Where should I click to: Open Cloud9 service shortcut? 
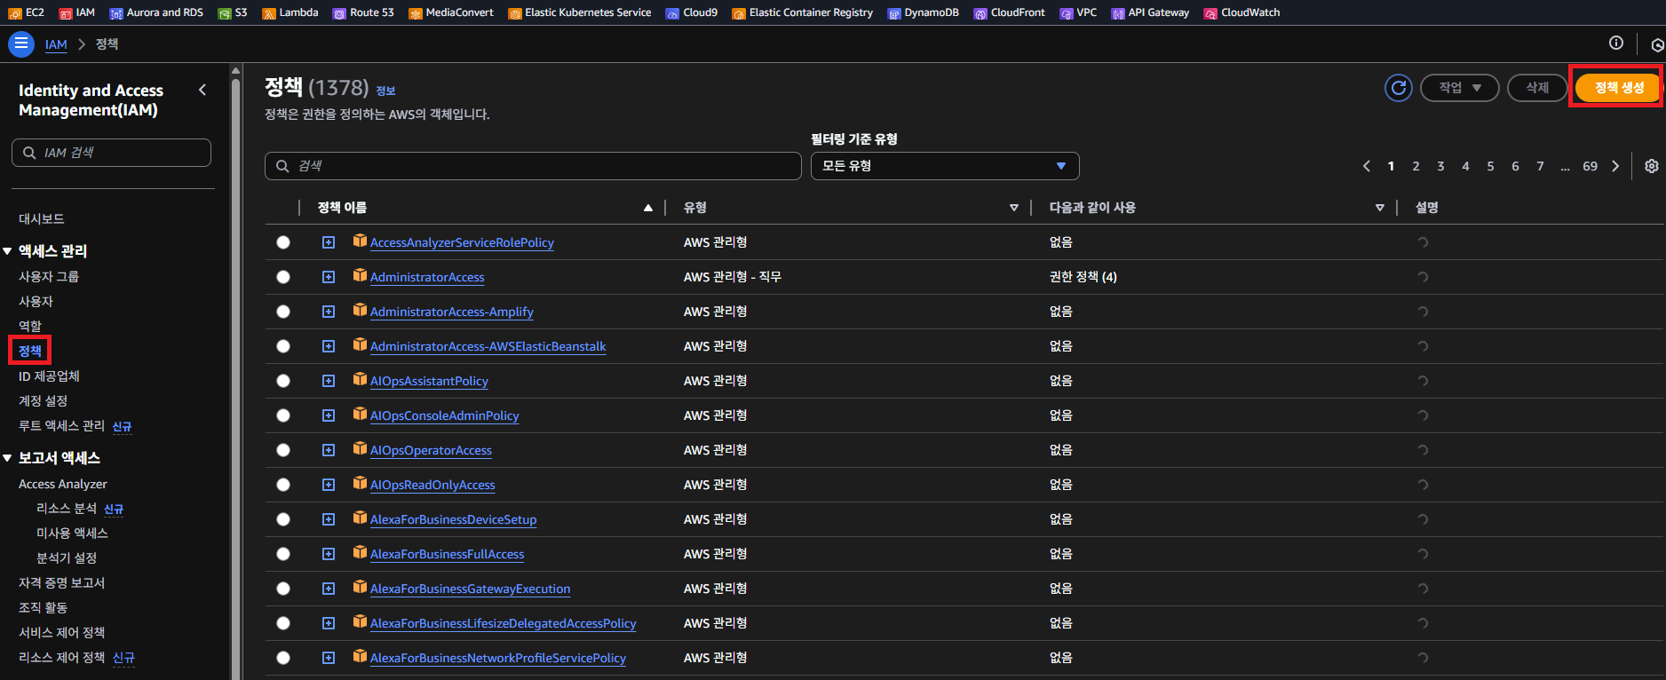click(x=692, y=12)
